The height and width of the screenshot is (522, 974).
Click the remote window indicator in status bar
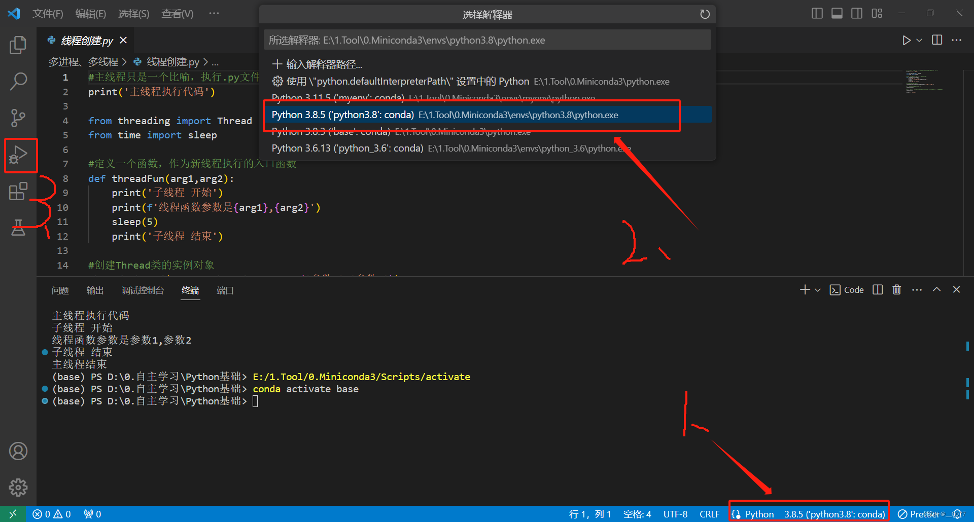pos(13,514)
